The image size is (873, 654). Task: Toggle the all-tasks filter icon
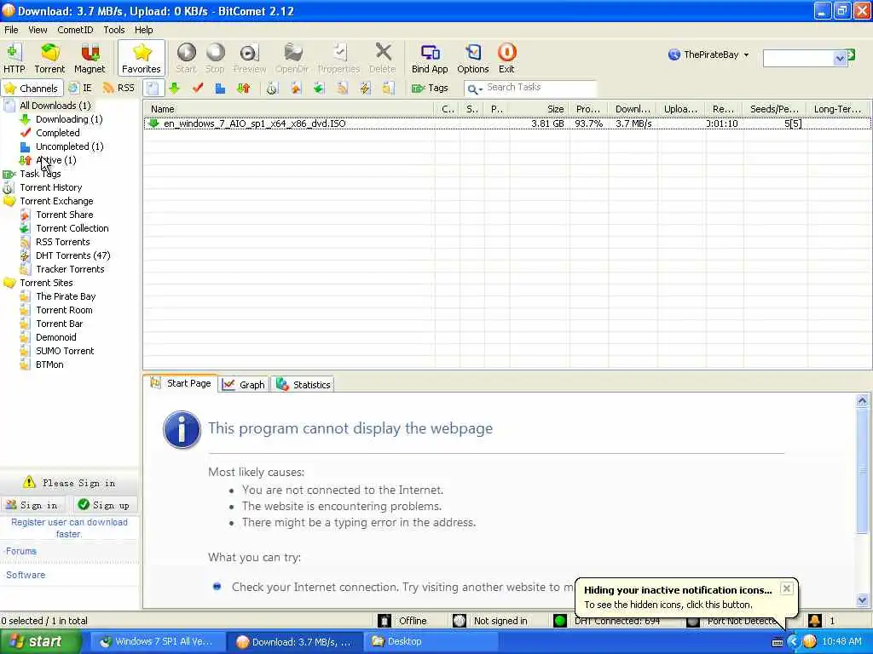coord(153,89)
